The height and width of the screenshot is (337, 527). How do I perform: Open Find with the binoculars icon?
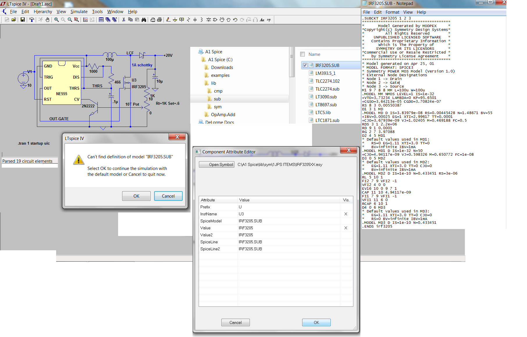point(144,19)
